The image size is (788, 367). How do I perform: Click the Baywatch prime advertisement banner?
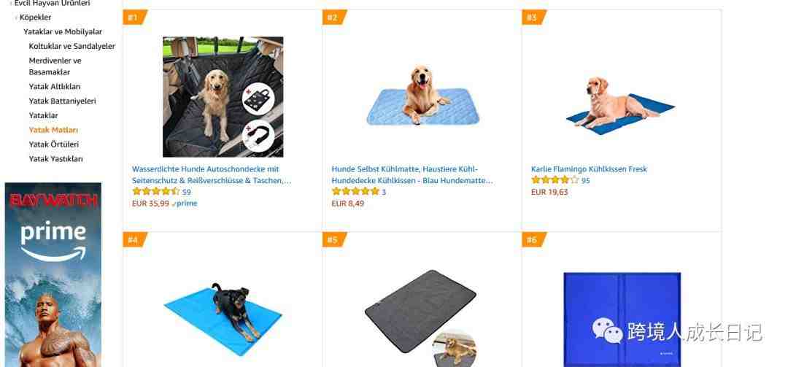point(53,274)
